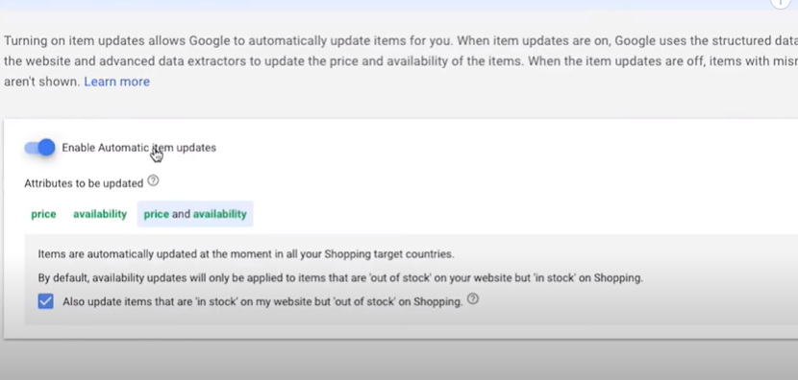
Task: Click the 'Enable Automatic item updates' label text
Action: coord(139,148)
